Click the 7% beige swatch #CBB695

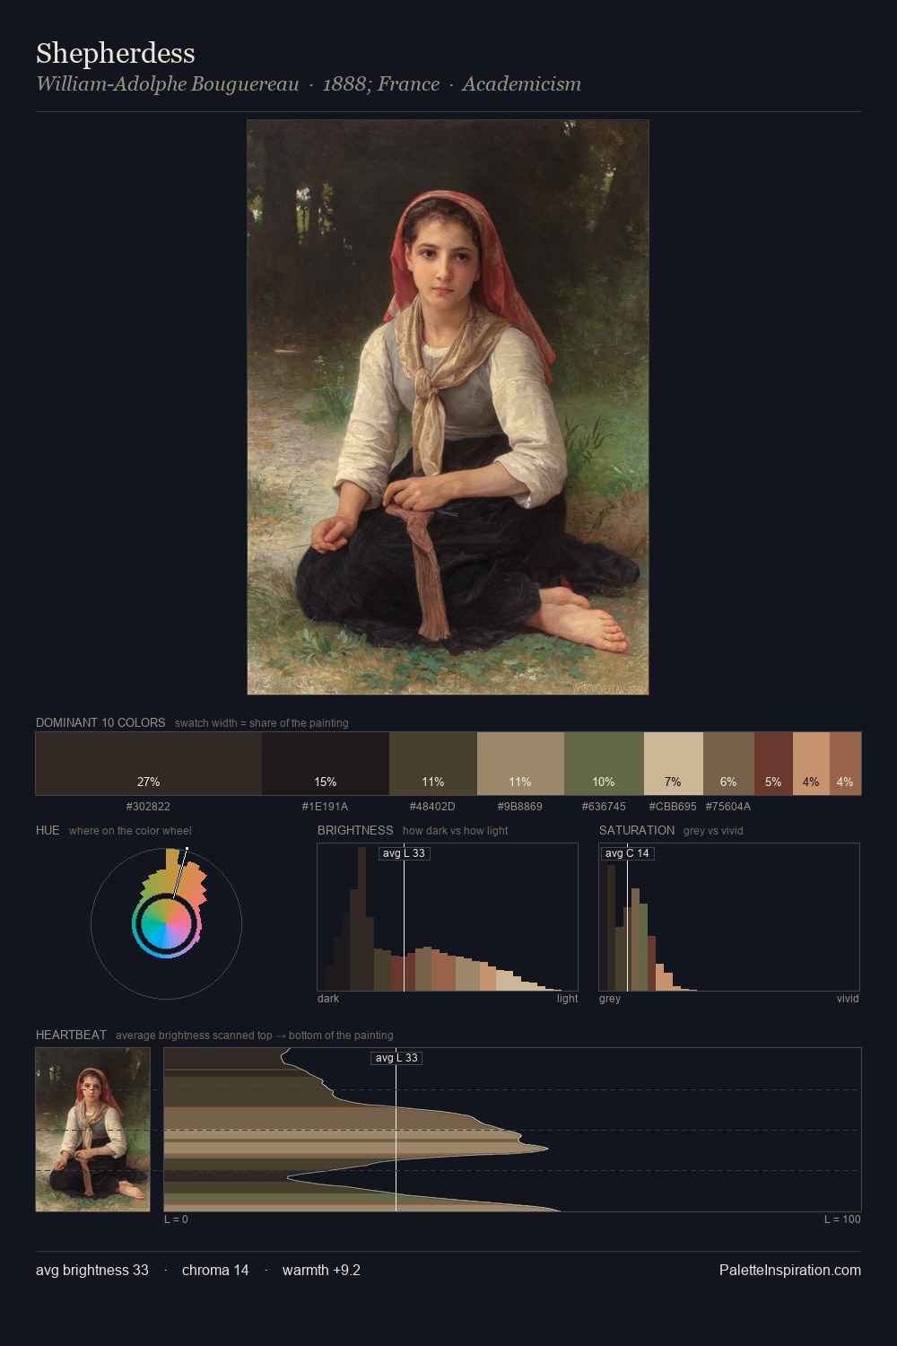(674, 764)
